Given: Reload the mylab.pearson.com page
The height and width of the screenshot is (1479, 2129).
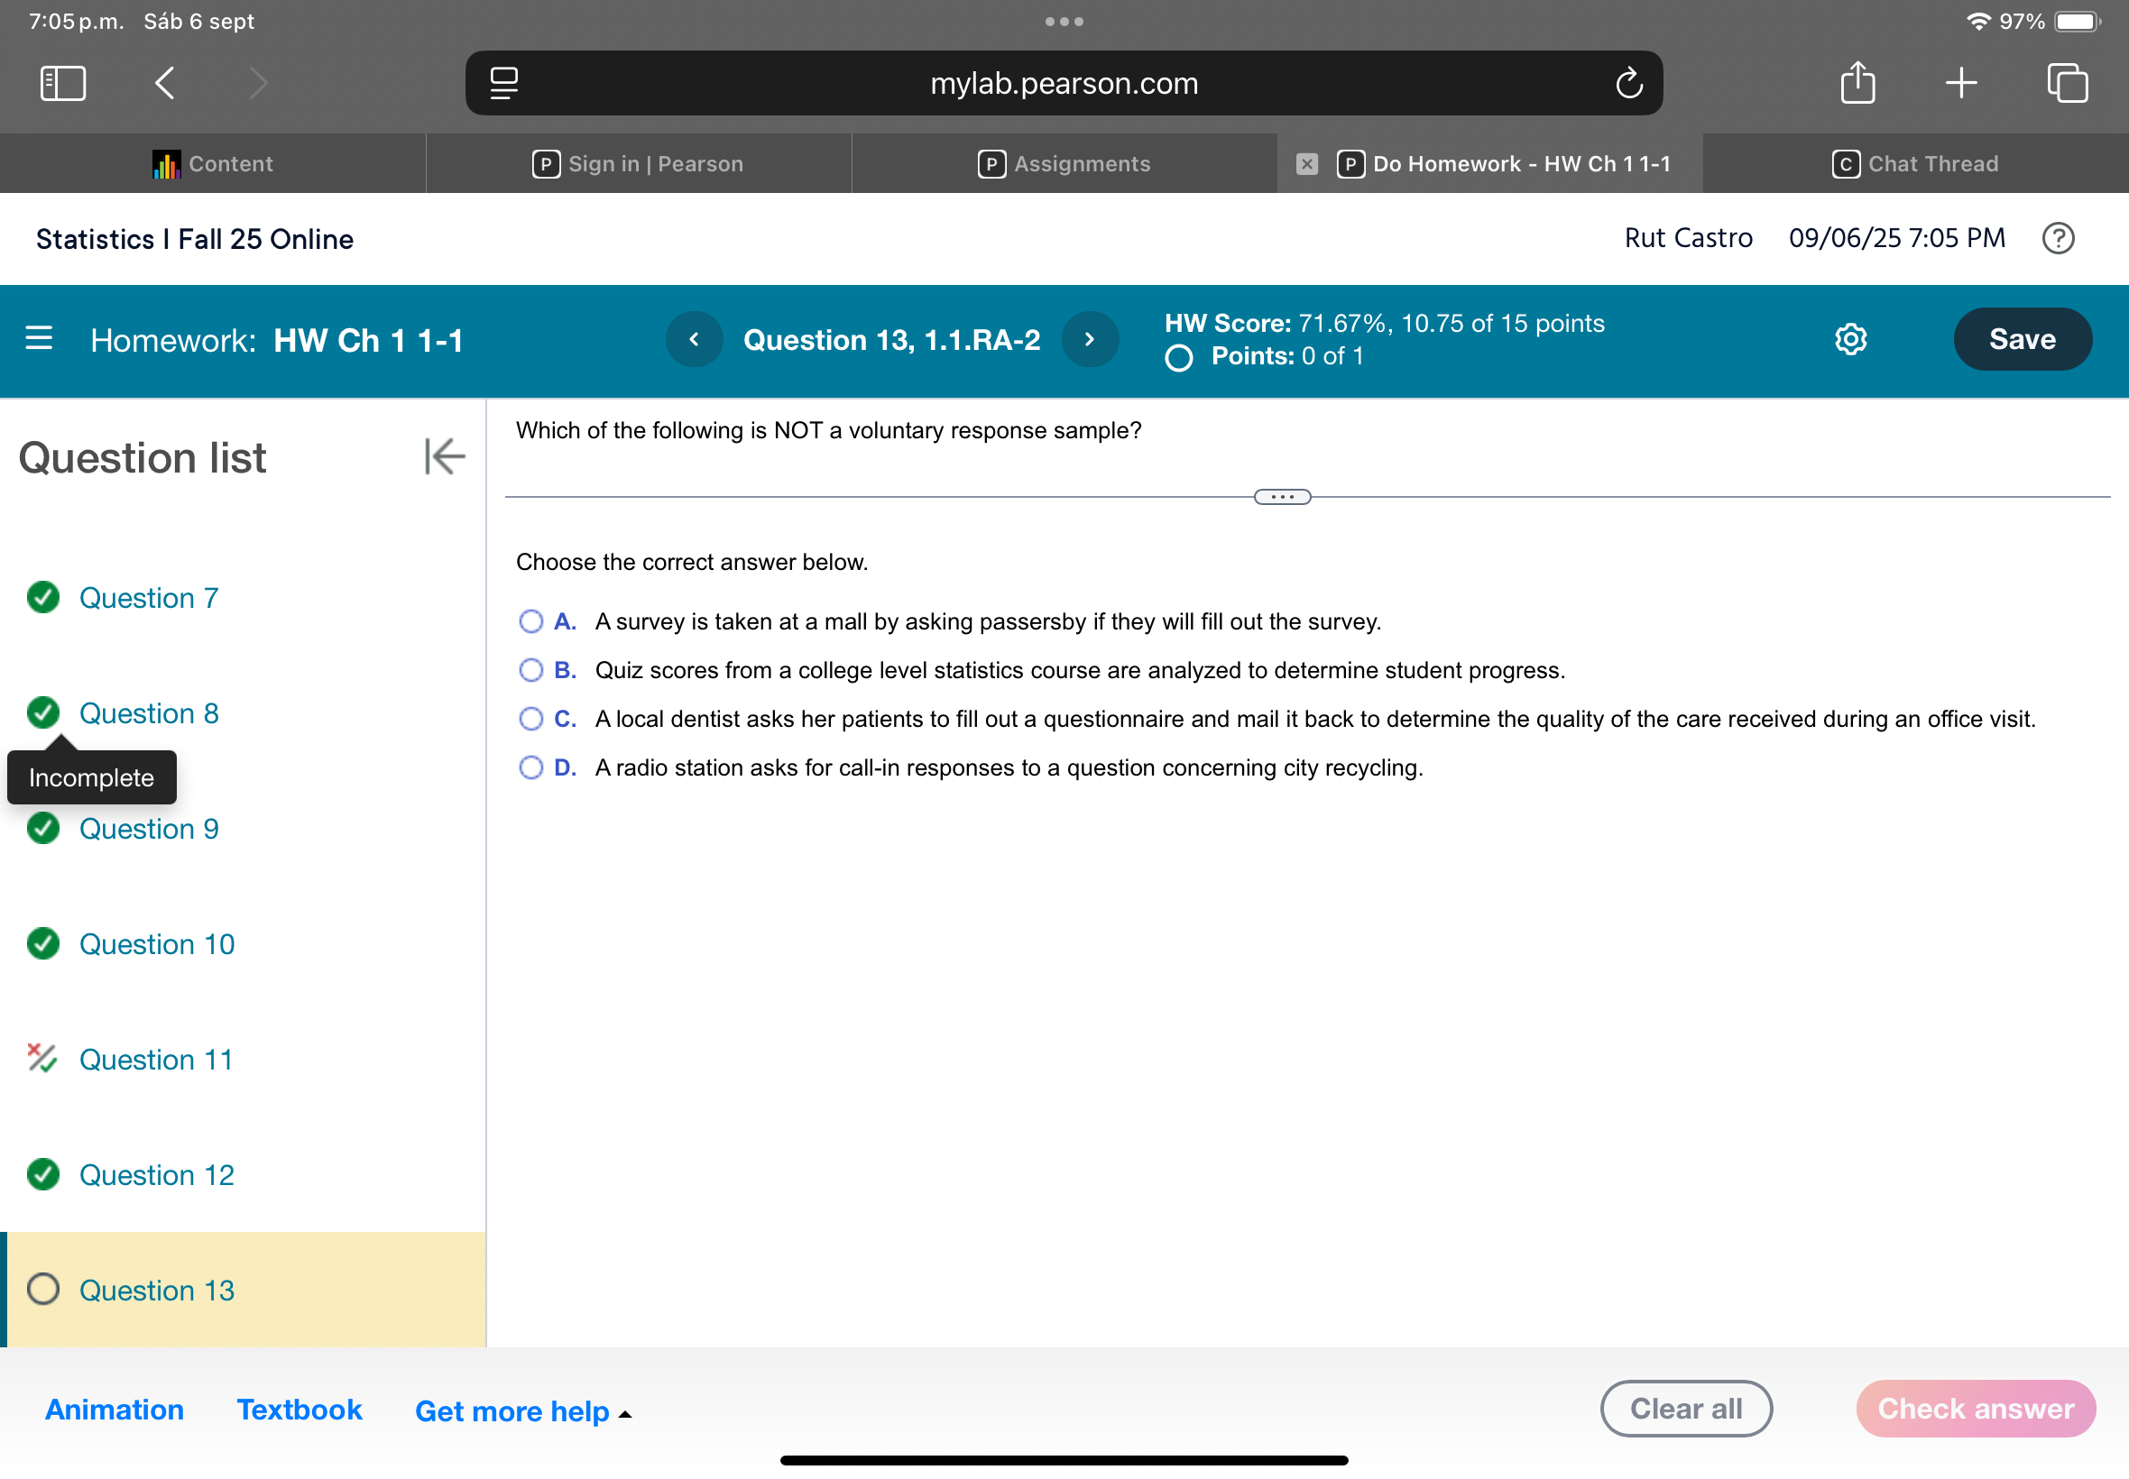Looking at the screenshot, I should pos(1628,82).
